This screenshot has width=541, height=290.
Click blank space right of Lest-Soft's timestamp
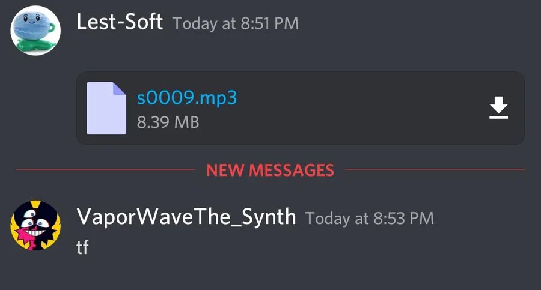tap(414, 24)
